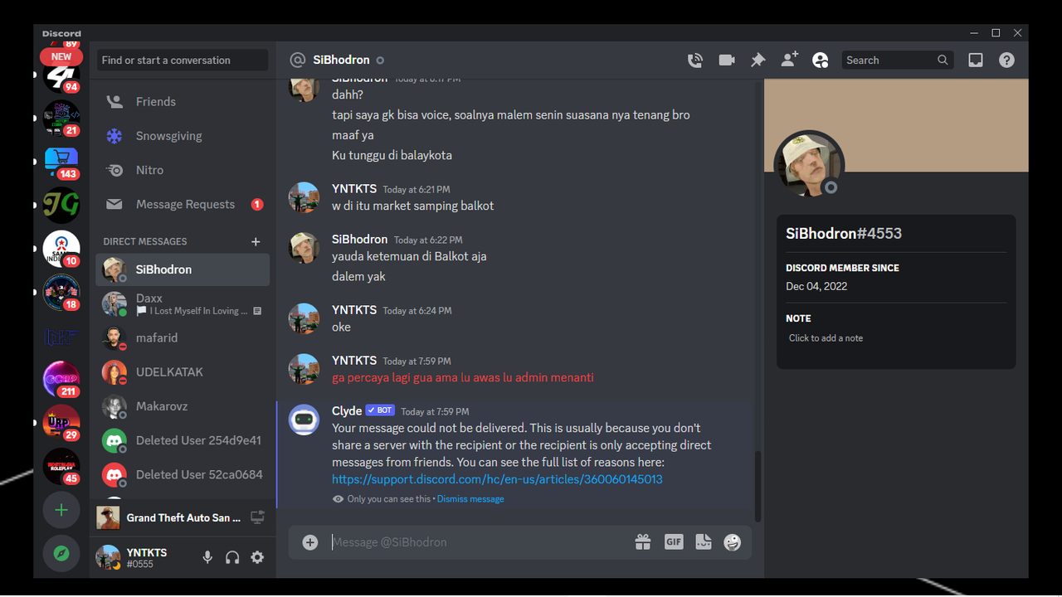Open the server with 10 badge

[61, 249]
